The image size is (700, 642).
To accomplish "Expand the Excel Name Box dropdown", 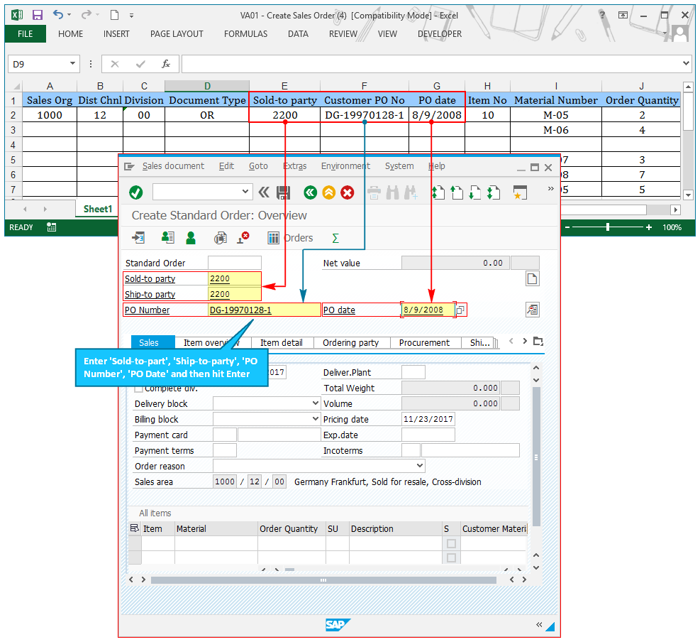I will 73,64.
